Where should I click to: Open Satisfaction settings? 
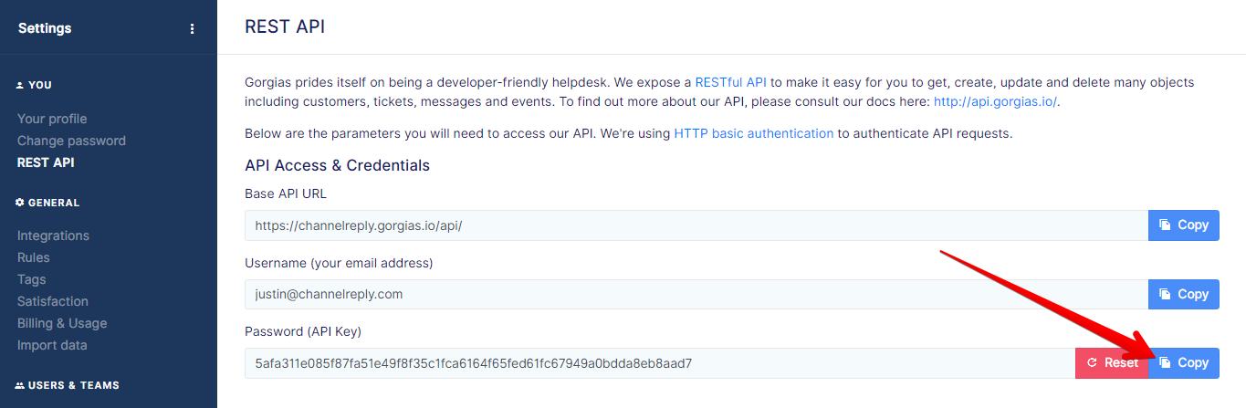tap(53, 301)
